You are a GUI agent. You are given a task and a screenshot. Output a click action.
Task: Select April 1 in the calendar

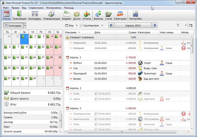24,39
